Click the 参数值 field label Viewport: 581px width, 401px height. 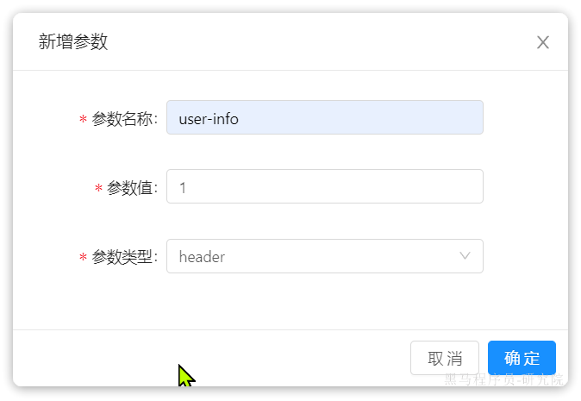[x=133, y=188]
